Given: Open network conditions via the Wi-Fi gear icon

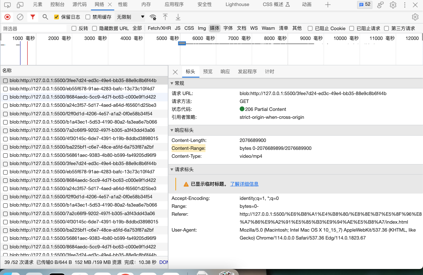Looking at the screenshot, I should pyautogui.click(x=153, y=17).
